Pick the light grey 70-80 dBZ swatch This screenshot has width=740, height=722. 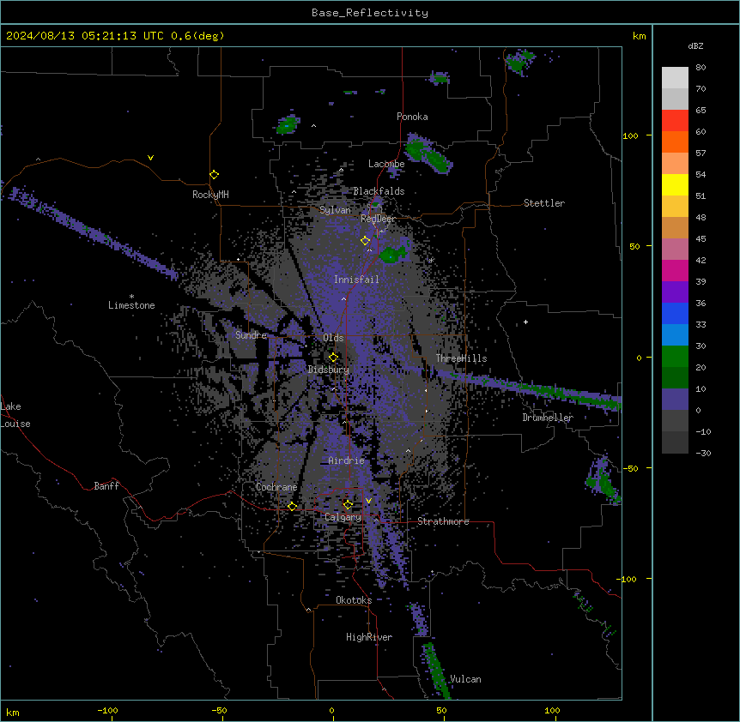[x=675, y=78]
